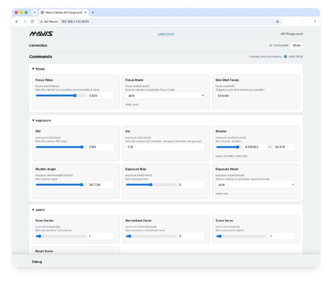
Task: Reload the page with refresh icon
Action: pyautogui.click(x=32, y=22)
